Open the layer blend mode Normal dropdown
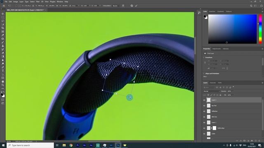This screenshot has height=148, width=264. [x=212, y=91]
